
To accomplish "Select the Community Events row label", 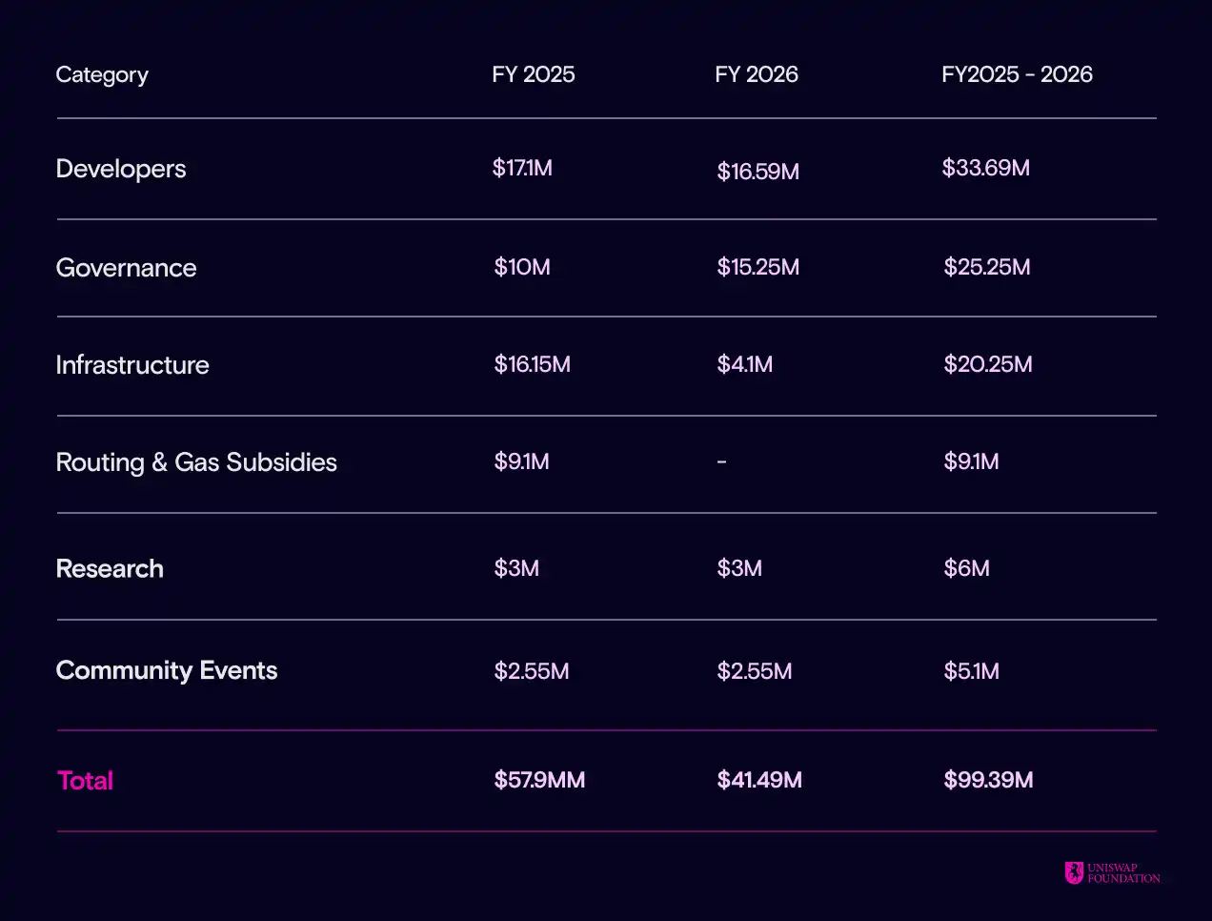I will [x=167, y=670].
